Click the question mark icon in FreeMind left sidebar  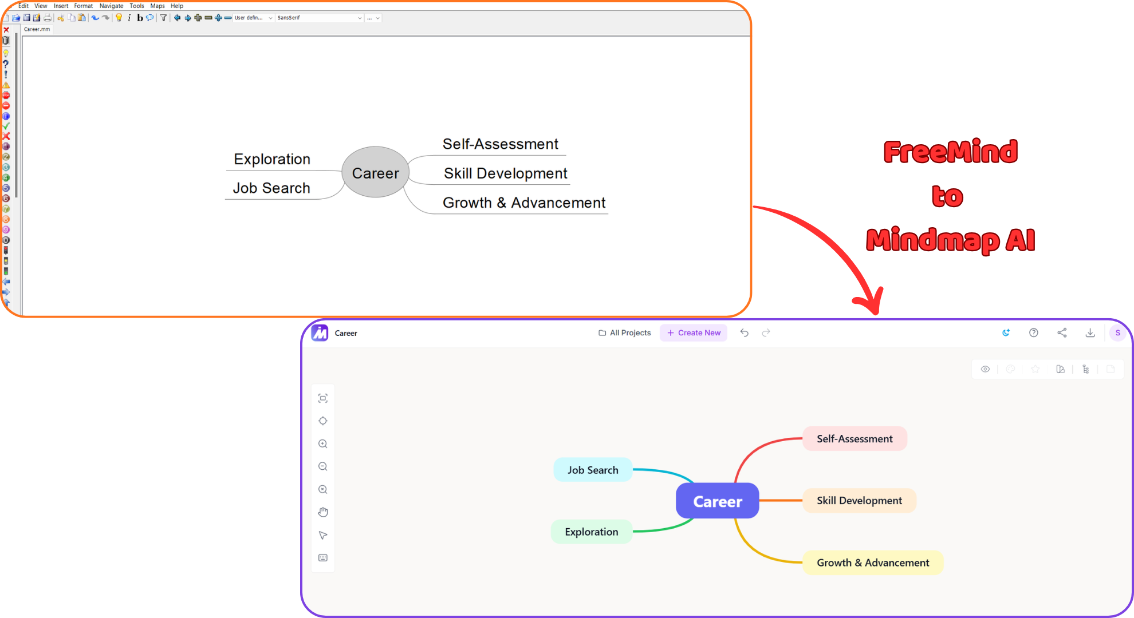6,64
